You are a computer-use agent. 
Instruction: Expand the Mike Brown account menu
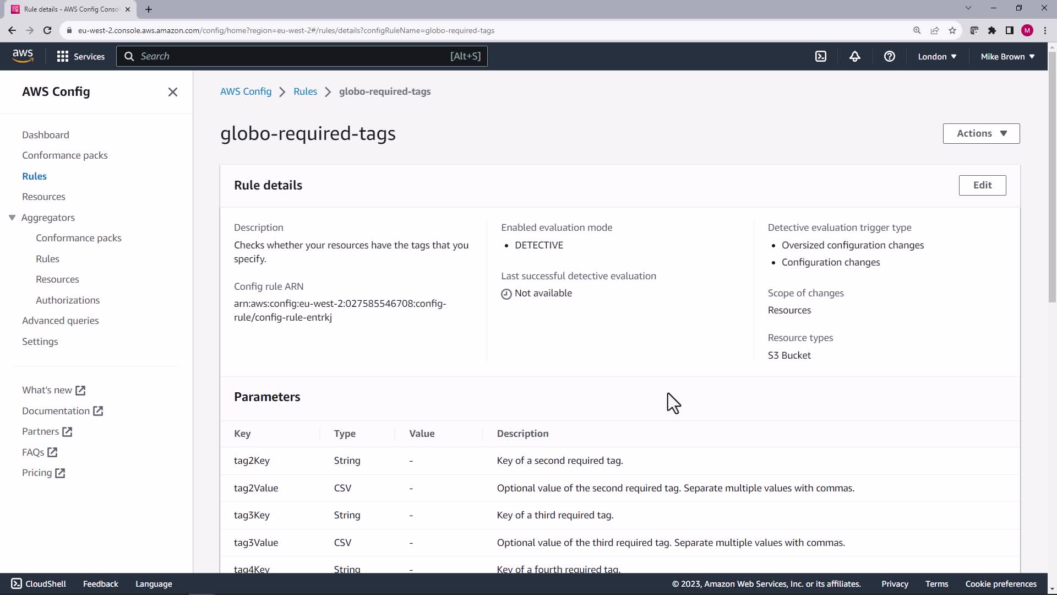point(1007,56)
